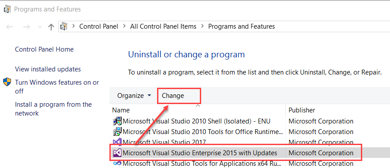
Task: Click icon of Tools for Office Runtime row
Action: tap(117, 132)
